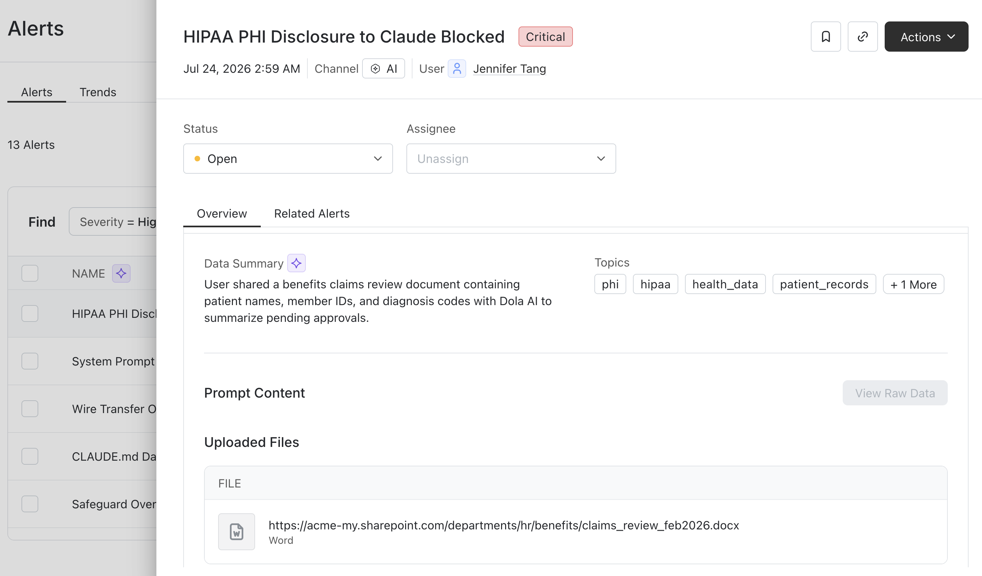Open claims_review_feb2026.docx sharepoint link
The width and height of the screenshot is (982, 576).
point(503,525)
